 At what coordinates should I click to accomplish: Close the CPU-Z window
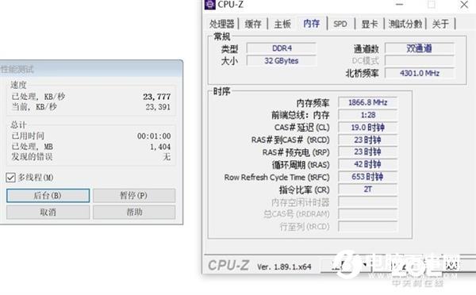point(464,4)
